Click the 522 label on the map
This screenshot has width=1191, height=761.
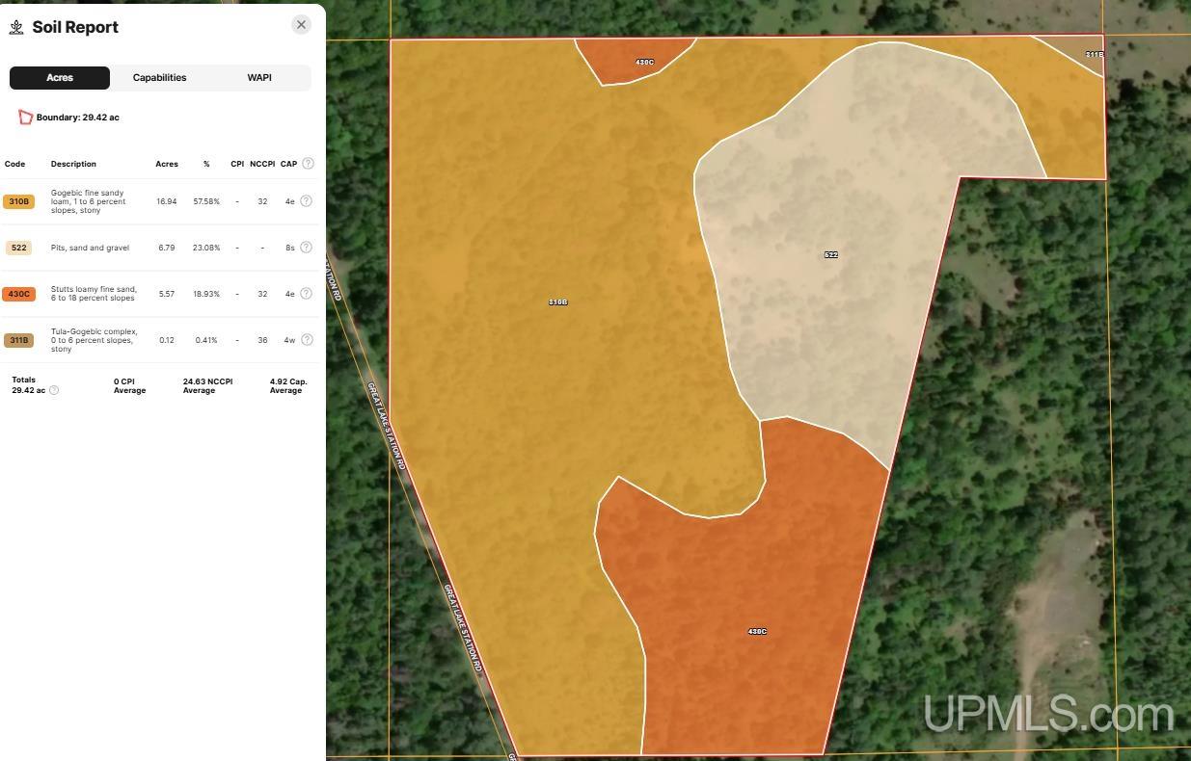(x=830, y=255)
